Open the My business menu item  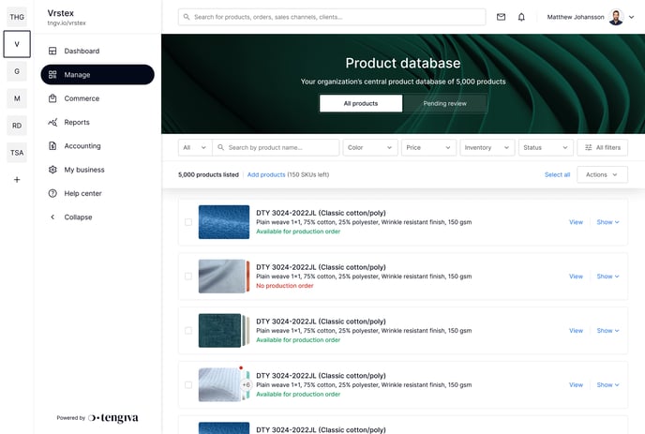coord(97,170)
